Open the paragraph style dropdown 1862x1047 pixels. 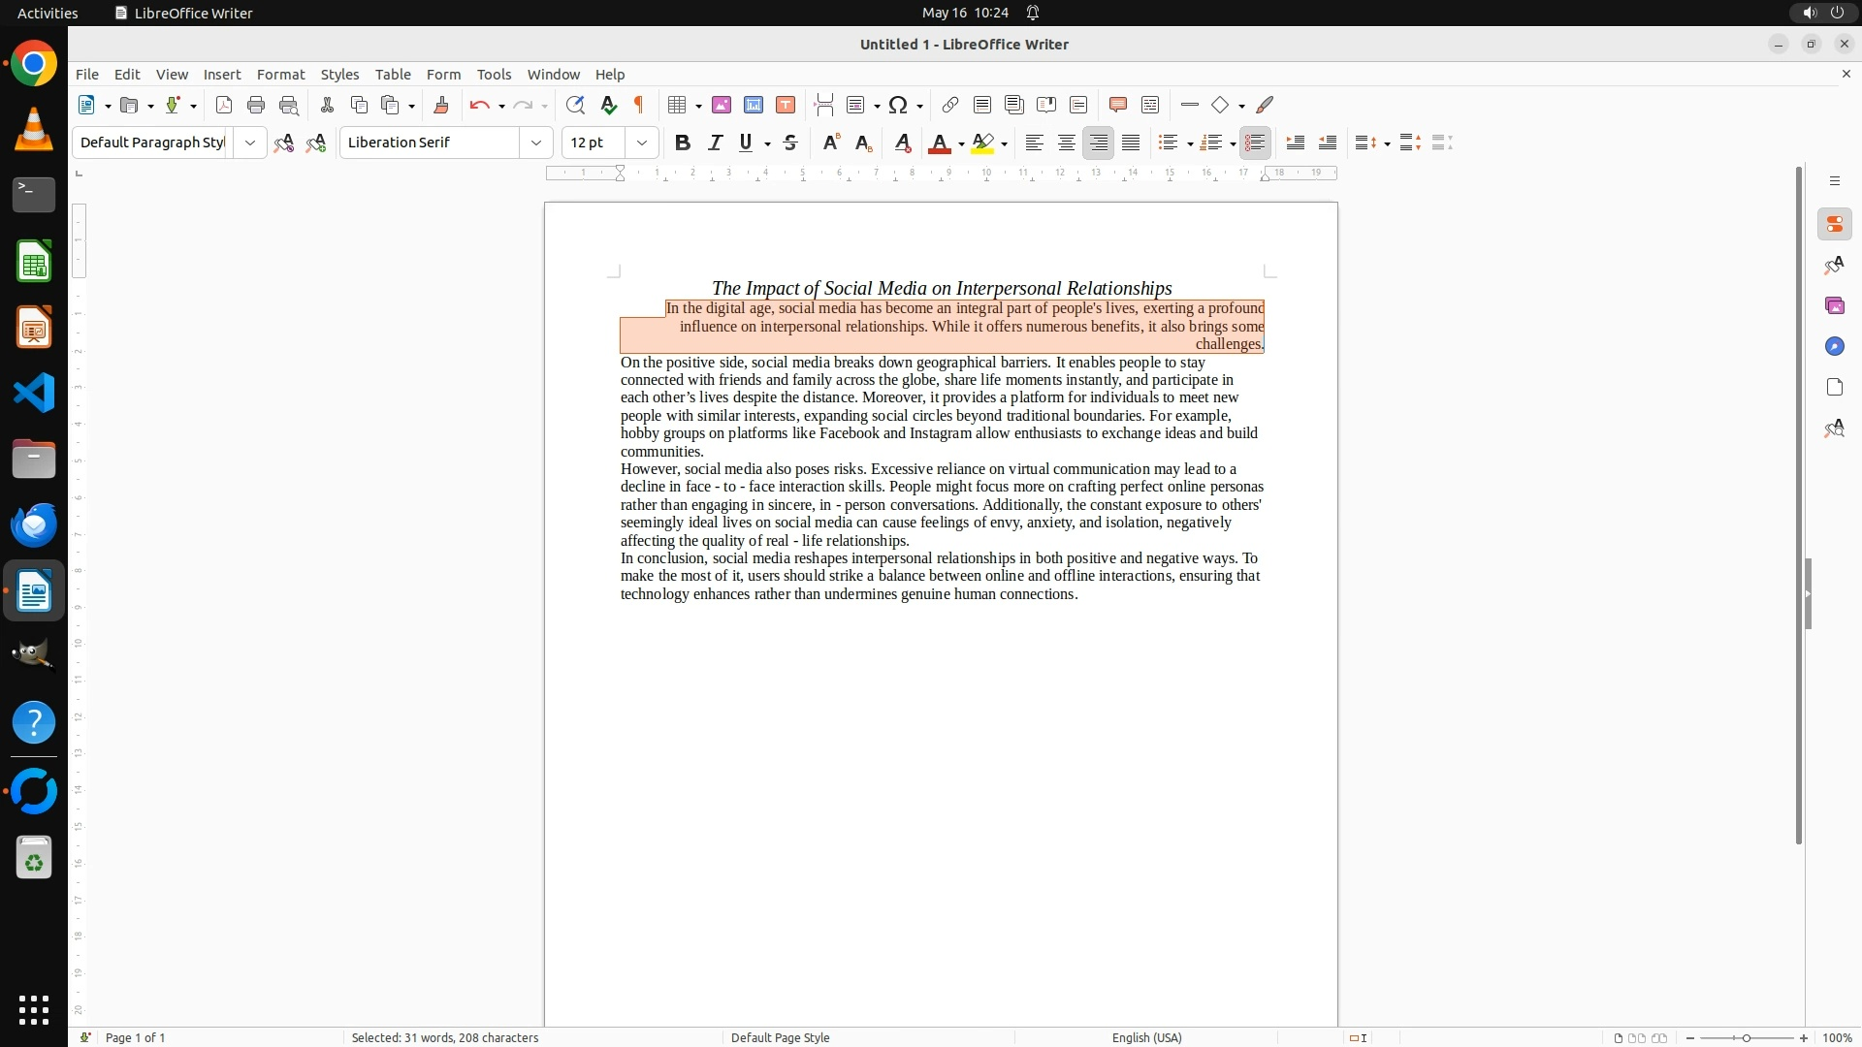[249, 143]
